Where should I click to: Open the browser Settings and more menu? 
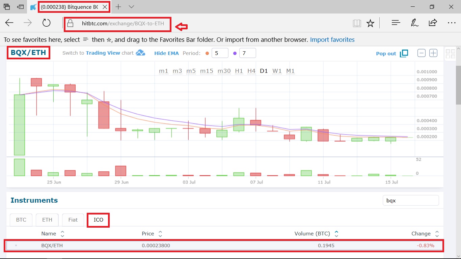(452, 23)
